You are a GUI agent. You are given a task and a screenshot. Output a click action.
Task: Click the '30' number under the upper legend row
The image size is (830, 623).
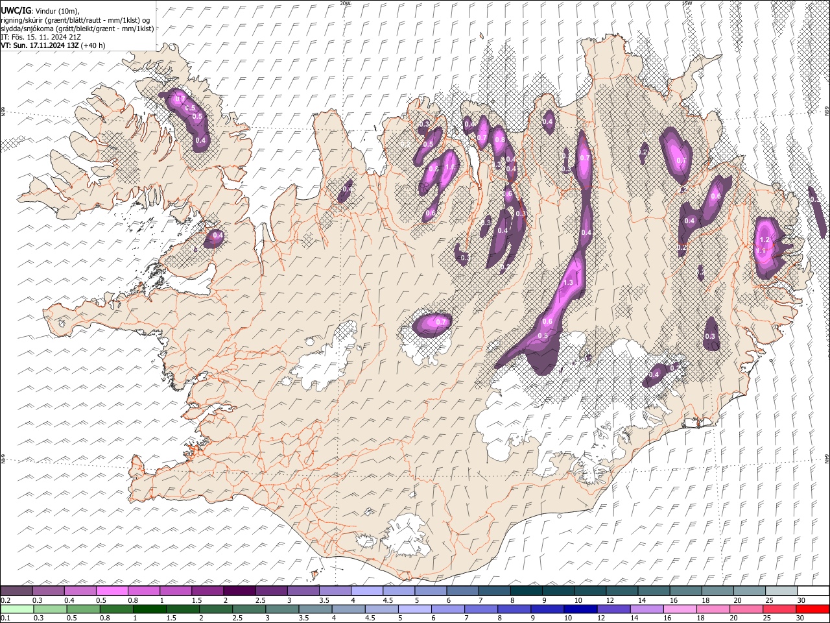pos(801,600)
